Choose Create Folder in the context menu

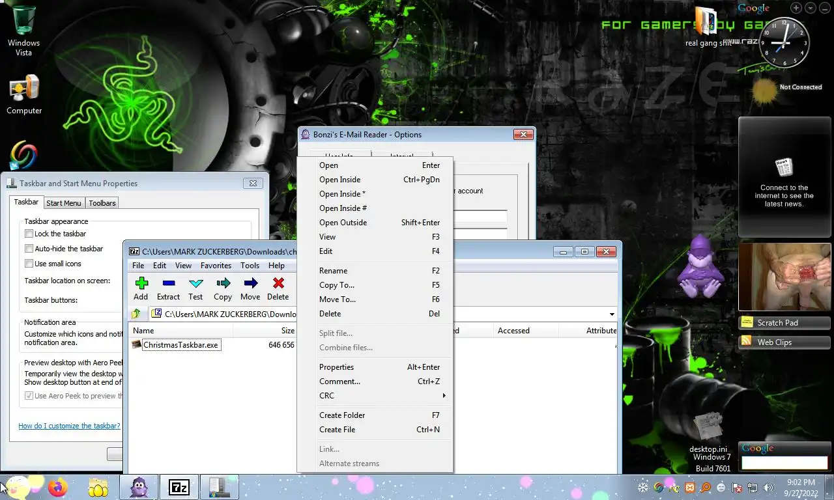pyautogui.click(x=375, y=415)
